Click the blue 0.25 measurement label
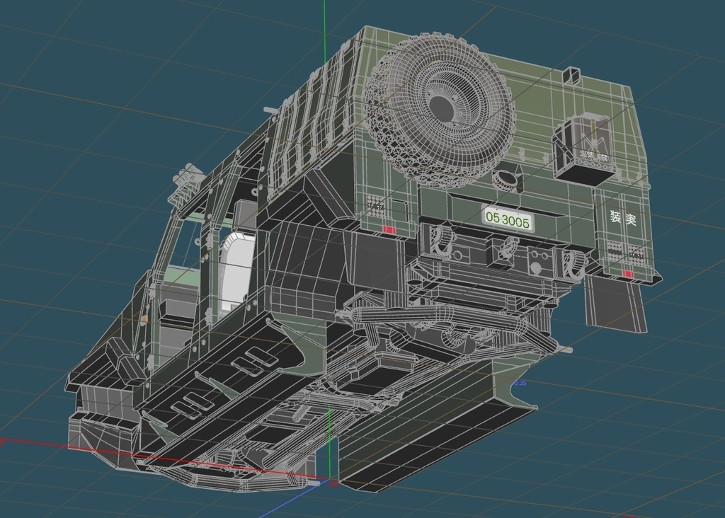This screenshot has height=518, width=725. pyautogui.click(x=520, y=383)
